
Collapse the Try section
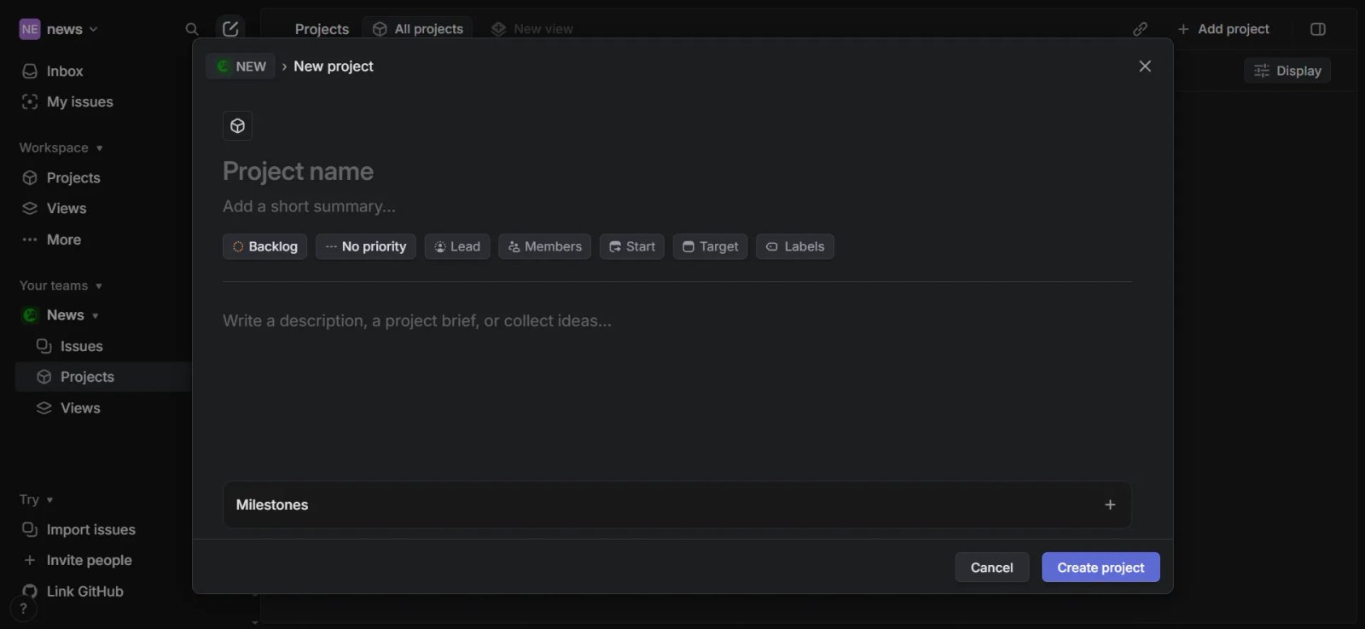point(36,499)
